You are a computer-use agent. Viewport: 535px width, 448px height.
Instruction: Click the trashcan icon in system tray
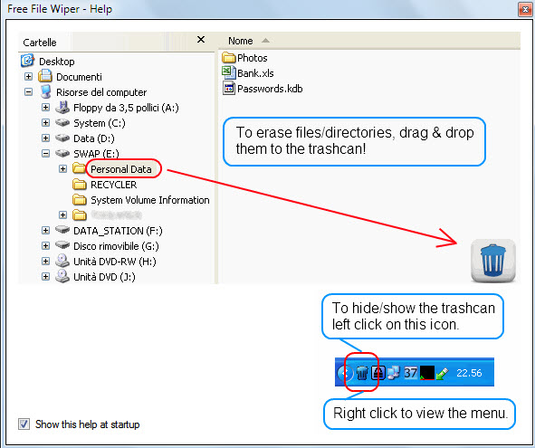tap(362, 373)
